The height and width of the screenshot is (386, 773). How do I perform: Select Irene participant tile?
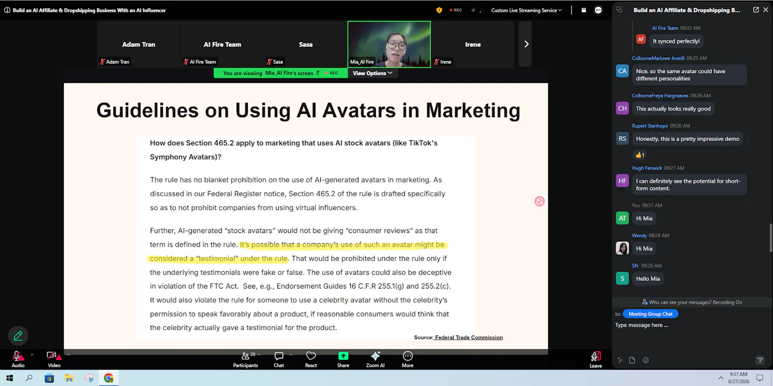pyautogui.click(x=473, y=44)
